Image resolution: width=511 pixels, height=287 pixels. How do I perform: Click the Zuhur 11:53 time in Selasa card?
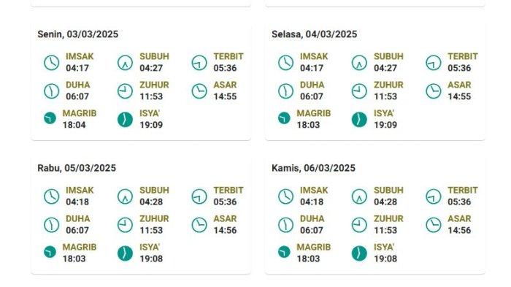coord(385,96)
